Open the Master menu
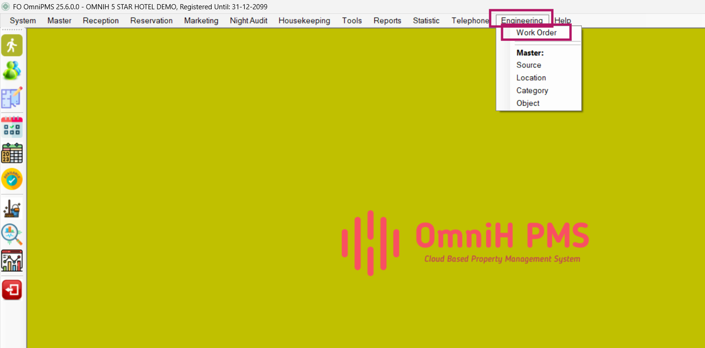This screenshot has height=348, width=705. (x=59, y=21)
